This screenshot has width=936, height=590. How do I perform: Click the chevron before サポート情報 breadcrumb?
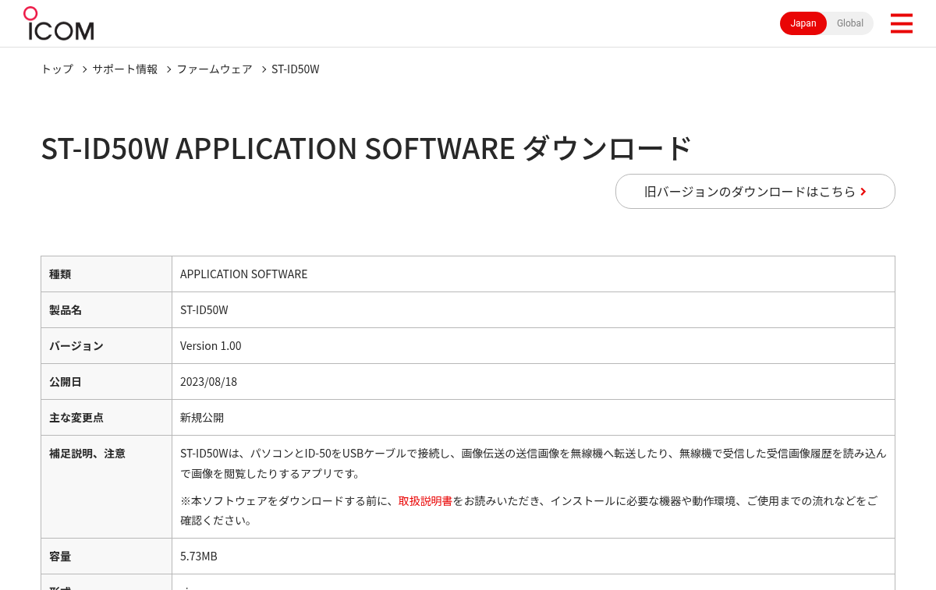click(x=84, y=69)
